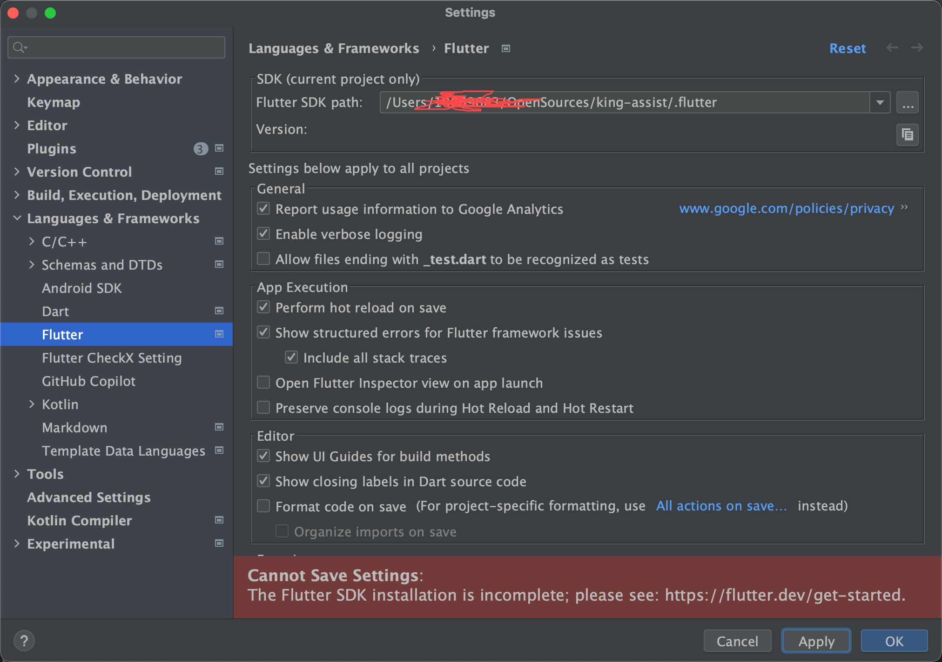The image size is (942, 662).
Task: Select Dart in settings tree
Action: tap(55, 311)
